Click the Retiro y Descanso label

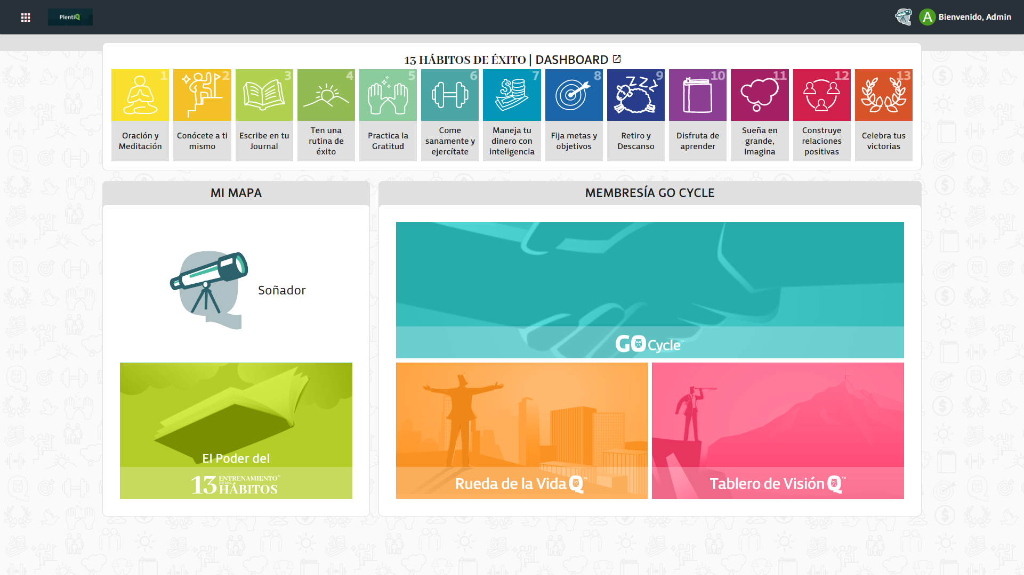(636, 141)
